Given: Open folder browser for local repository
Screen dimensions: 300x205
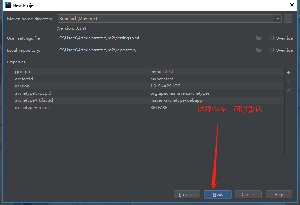Looking at the screenshot, I should tap(259, 50).
